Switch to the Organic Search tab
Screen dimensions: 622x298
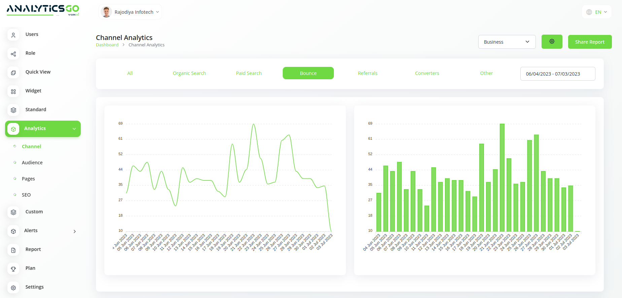189,73
